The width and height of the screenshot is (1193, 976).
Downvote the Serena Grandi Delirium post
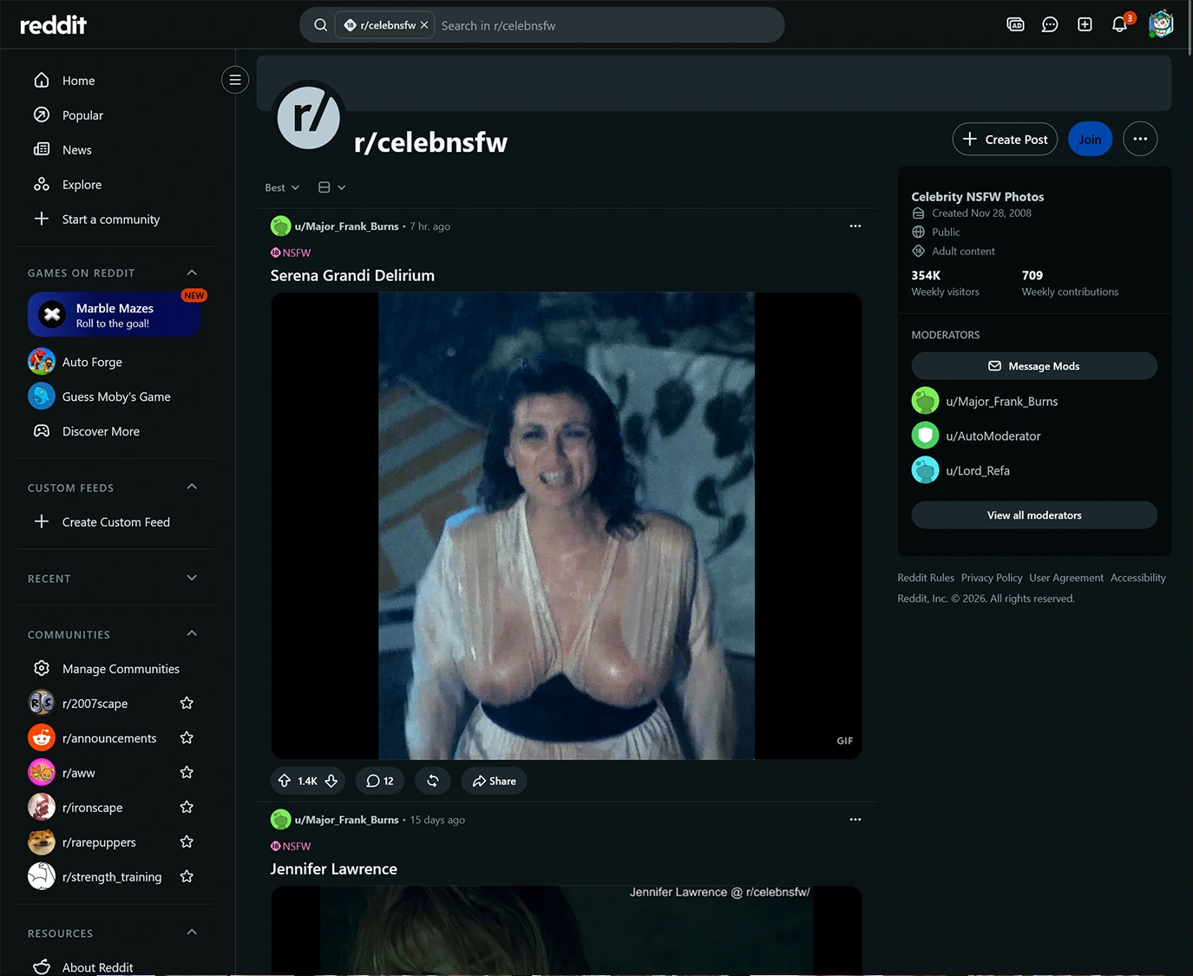(x=331, y=781)
